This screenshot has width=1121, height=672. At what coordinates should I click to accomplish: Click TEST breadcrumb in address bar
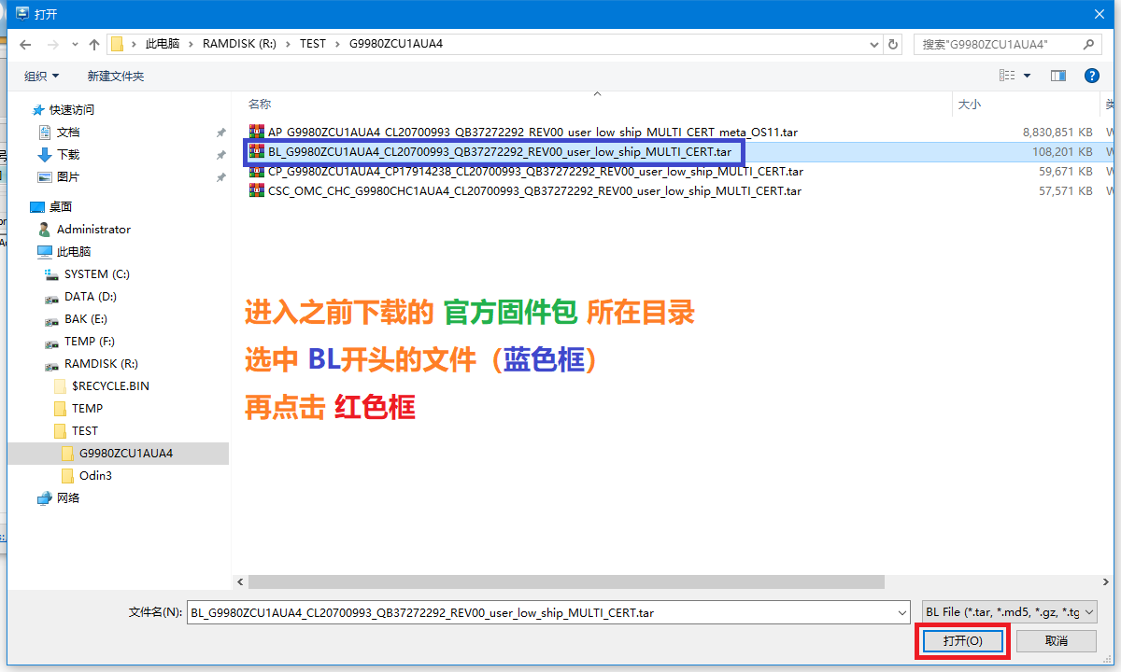[313, 44]
